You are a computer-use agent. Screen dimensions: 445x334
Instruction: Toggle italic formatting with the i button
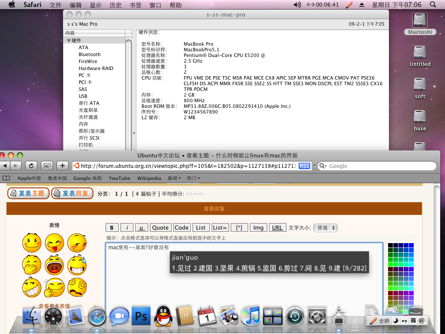click(127, 227)
